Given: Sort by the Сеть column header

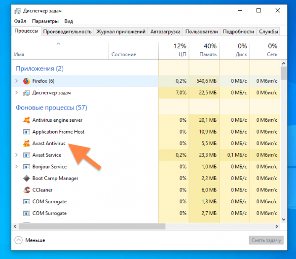Looking at the screenshot, I should tap(265, 50).
